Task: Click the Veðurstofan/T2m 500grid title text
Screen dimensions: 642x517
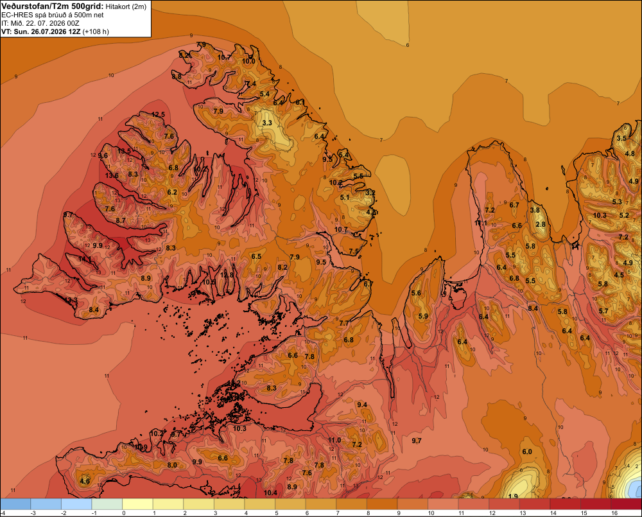Action: (x=53, y=6)
